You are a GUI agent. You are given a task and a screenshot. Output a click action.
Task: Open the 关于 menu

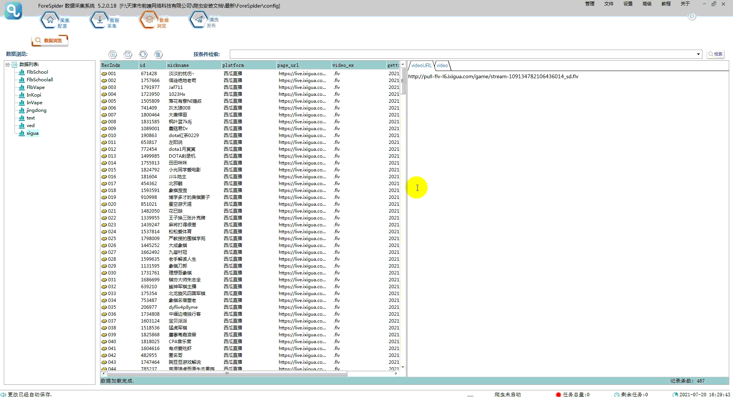click(x=685, y=4)
